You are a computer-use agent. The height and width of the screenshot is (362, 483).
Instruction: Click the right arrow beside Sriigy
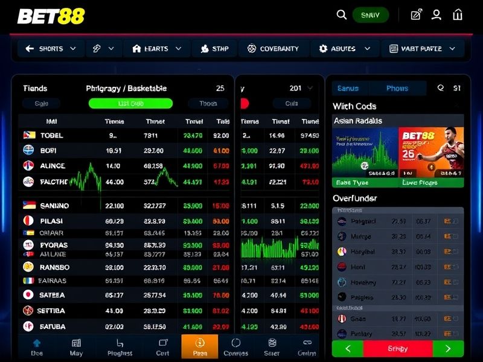448,349
